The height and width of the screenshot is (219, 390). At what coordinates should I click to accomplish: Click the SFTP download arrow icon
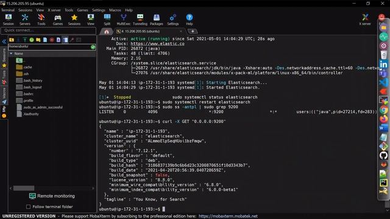[18, 40]
